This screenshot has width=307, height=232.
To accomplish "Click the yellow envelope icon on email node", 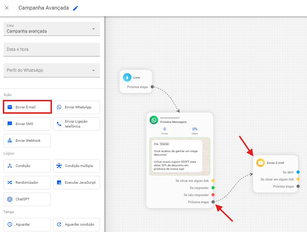I will pyautogui.click(x=260, y=163).
